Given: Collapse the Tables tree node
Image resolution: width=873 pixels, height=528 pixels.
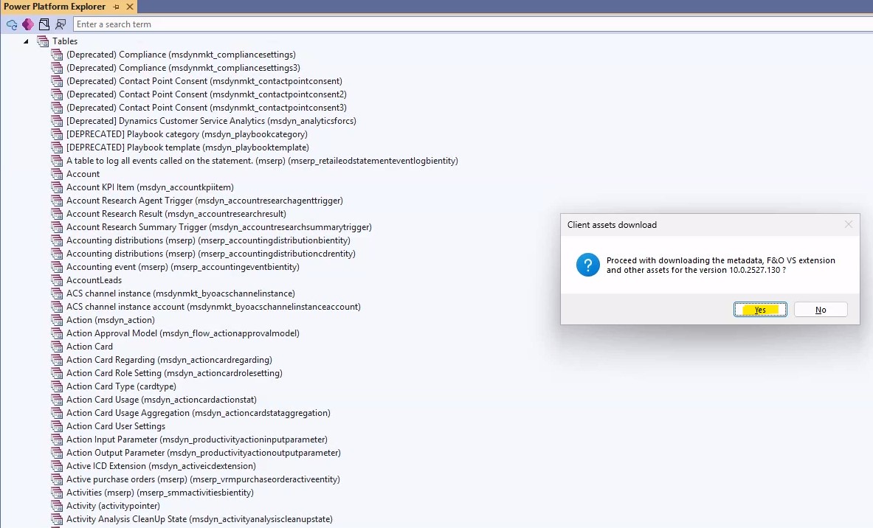Looking at the screenshot, I should pos(26,41).
